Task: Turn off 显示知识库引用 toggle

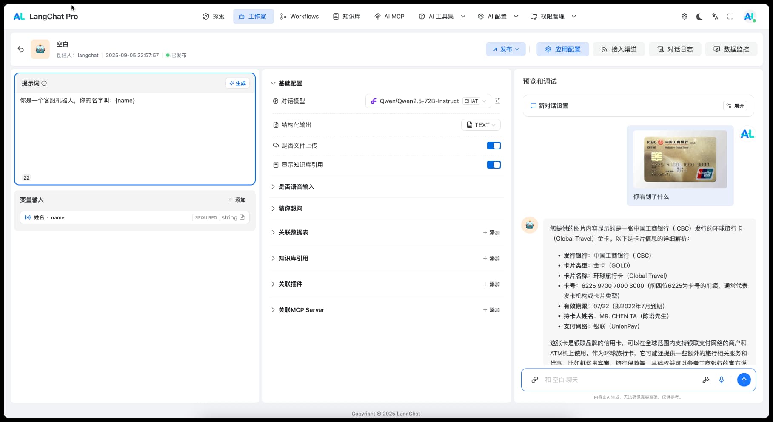Action: (493, 165)
